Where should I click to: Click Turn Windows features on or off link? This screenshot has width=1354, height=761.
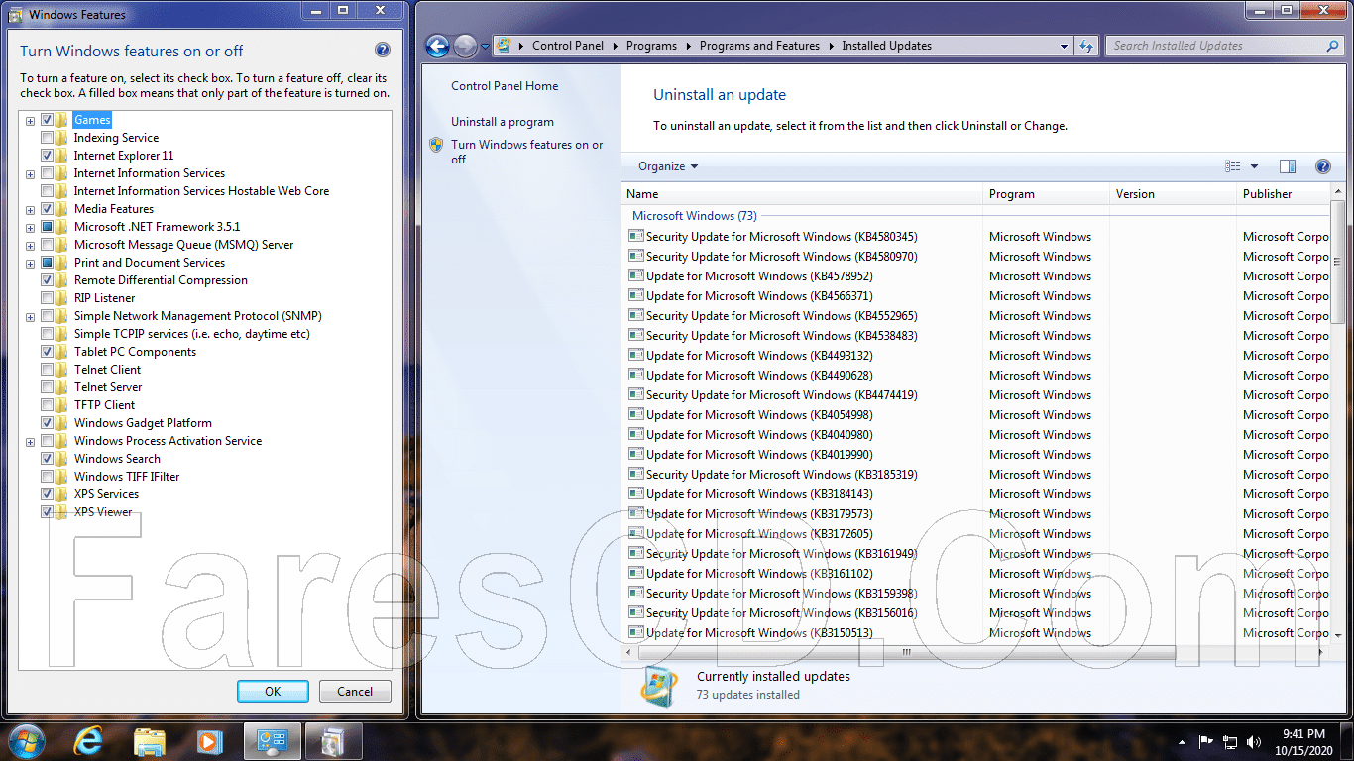pos(526,152)
